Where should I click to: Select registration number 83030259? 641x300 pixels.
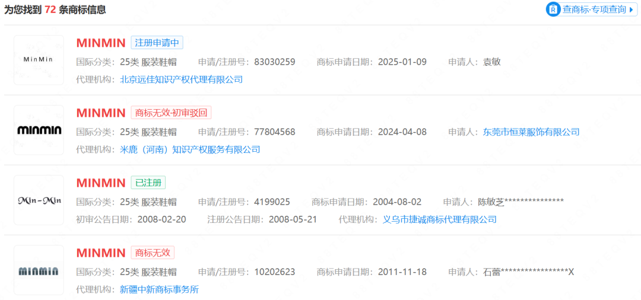click(x=274, y=62)
